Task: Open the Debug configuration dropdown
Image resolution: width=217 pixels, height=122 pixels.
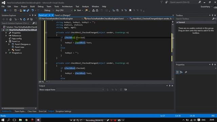Action: coord(49,11)
